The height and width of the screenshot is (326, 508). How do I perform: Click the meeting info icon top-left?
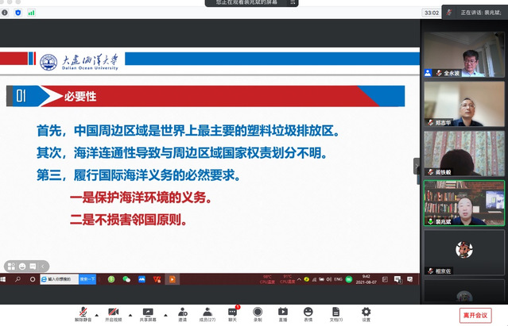point(5,13)
